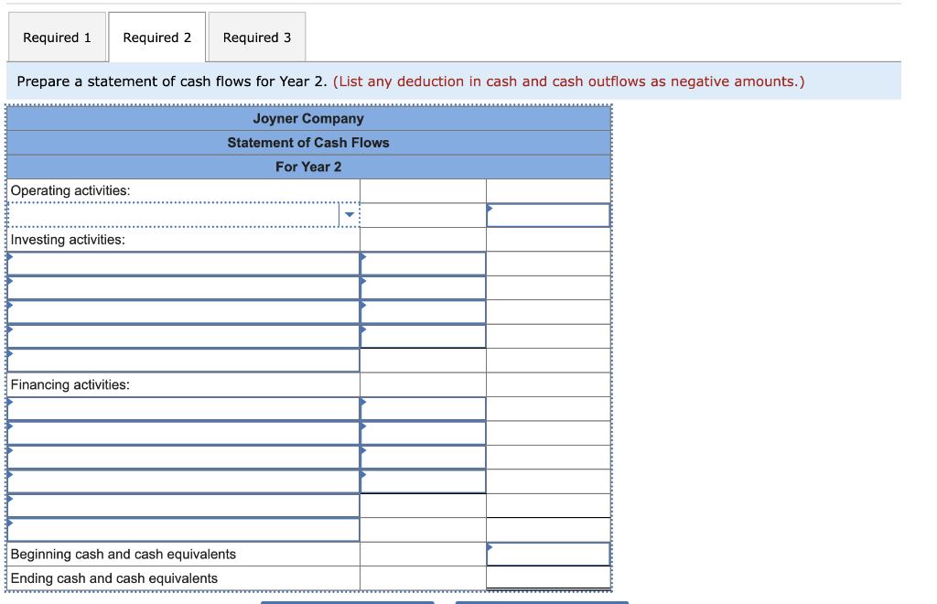This screenshot has width=937, height=604.
Task: Click the left blue button below the statement
Action: (348, 602)
